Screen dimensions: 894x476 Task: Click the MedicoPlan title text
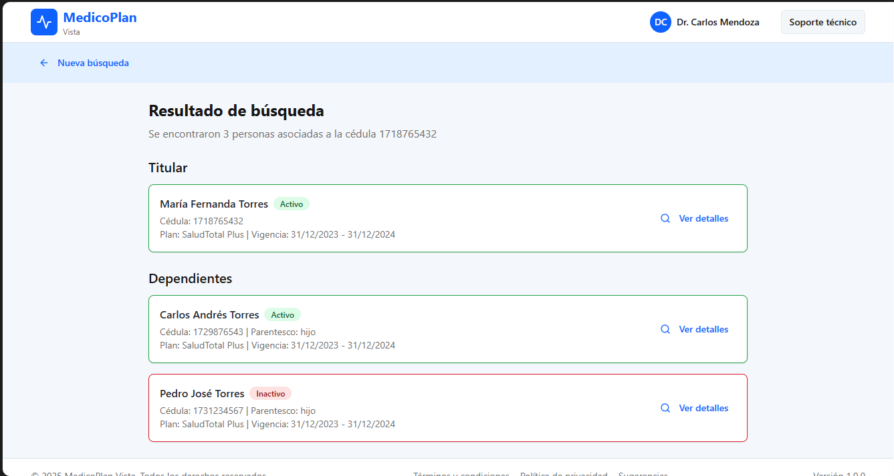pyautogui.click(x=100, y=17)
